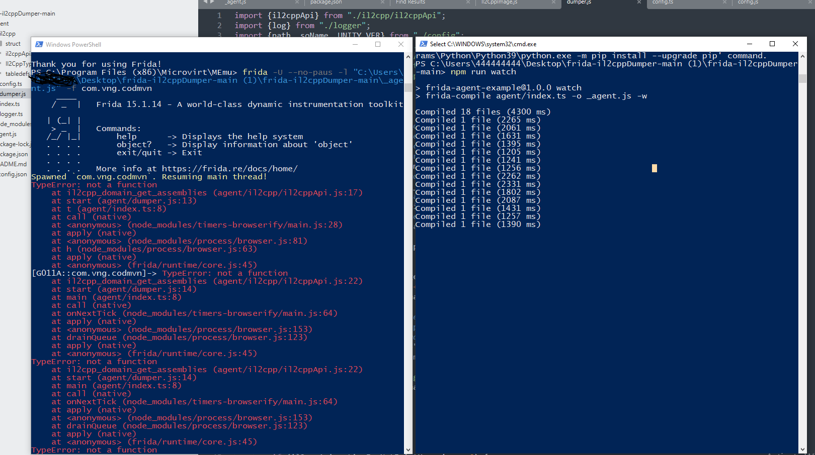The image size is (815, 455).
Task: Open the struct folder in the sidebar
Action: (13, 44)
